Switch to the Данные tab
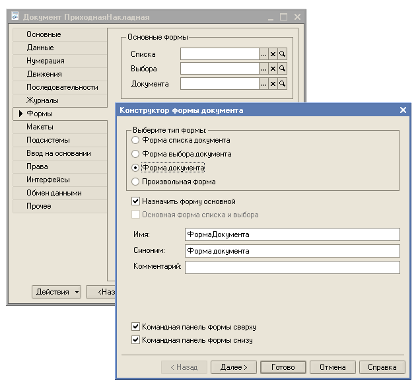418x385 pixels. pyautogui.click(x=60, y=48)
